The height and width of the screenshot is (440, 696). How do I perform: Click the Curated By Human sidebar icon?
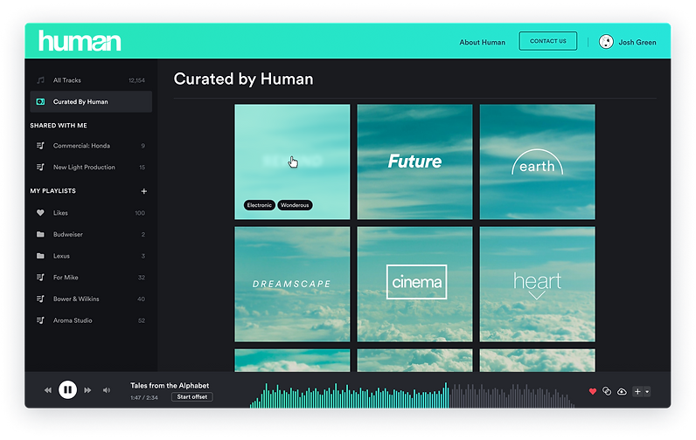(40, 101)
